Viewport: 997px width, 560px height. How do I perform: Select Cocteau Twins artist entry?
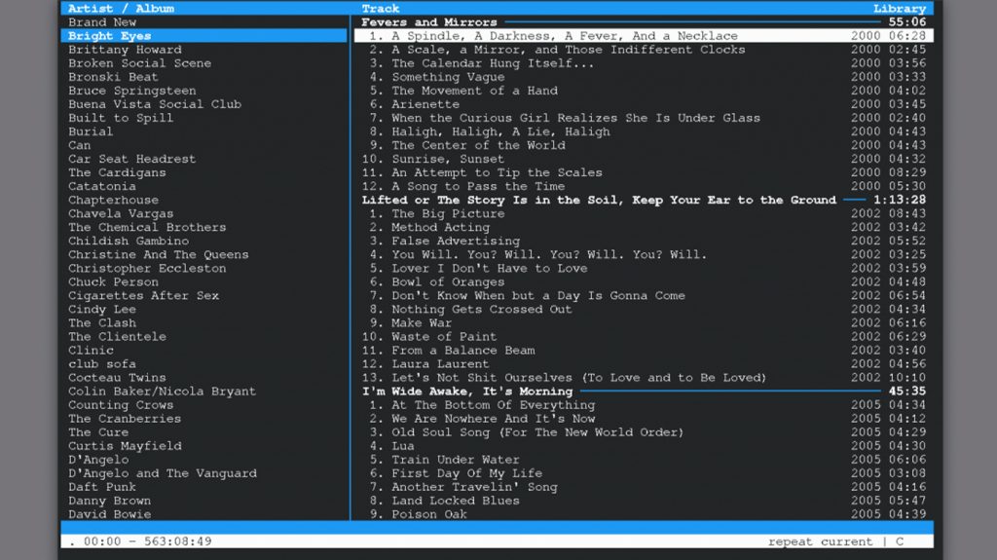click(117, 378)
